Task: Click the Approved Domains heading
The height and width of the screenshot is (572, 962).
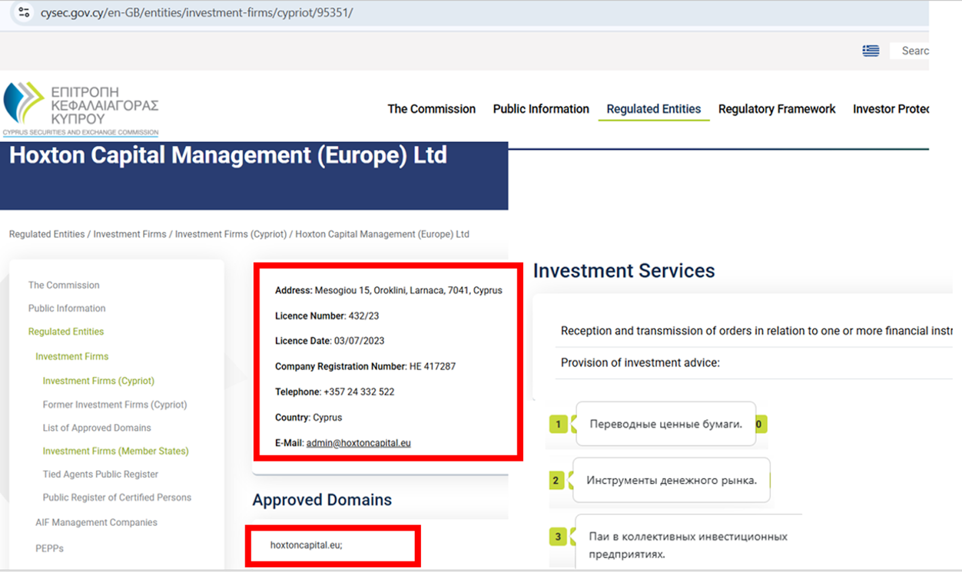Action: (x=322, y=500)
